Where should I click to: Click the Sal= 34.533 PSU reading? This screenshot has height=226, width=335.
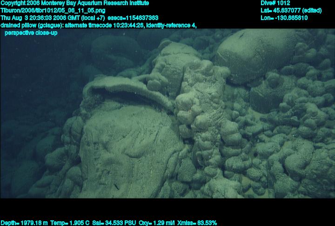tap(114, 223)
